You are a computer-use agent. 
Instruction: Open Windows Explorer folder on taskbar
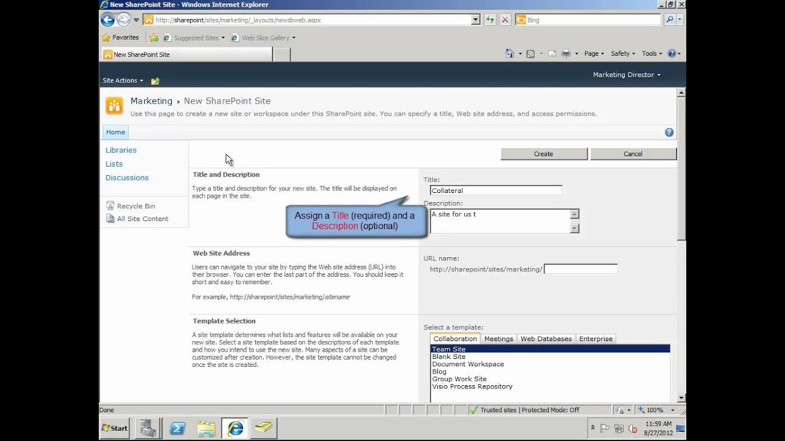[x=206, y=428]
